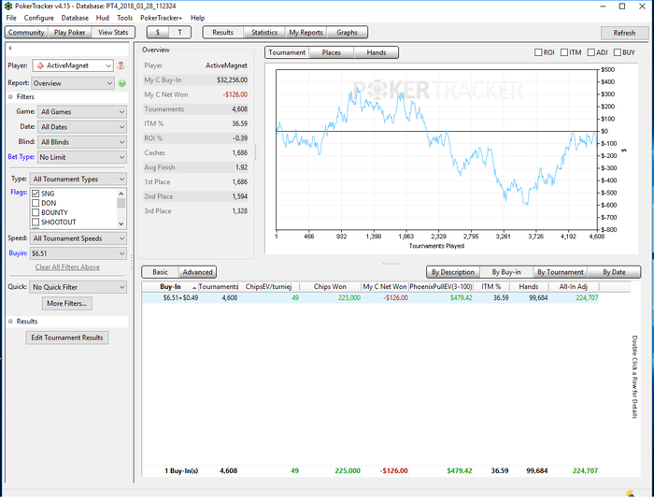Select the $6.51+$0.49 buy-in row
Screen dimensions: 654x504
[370, 297]
